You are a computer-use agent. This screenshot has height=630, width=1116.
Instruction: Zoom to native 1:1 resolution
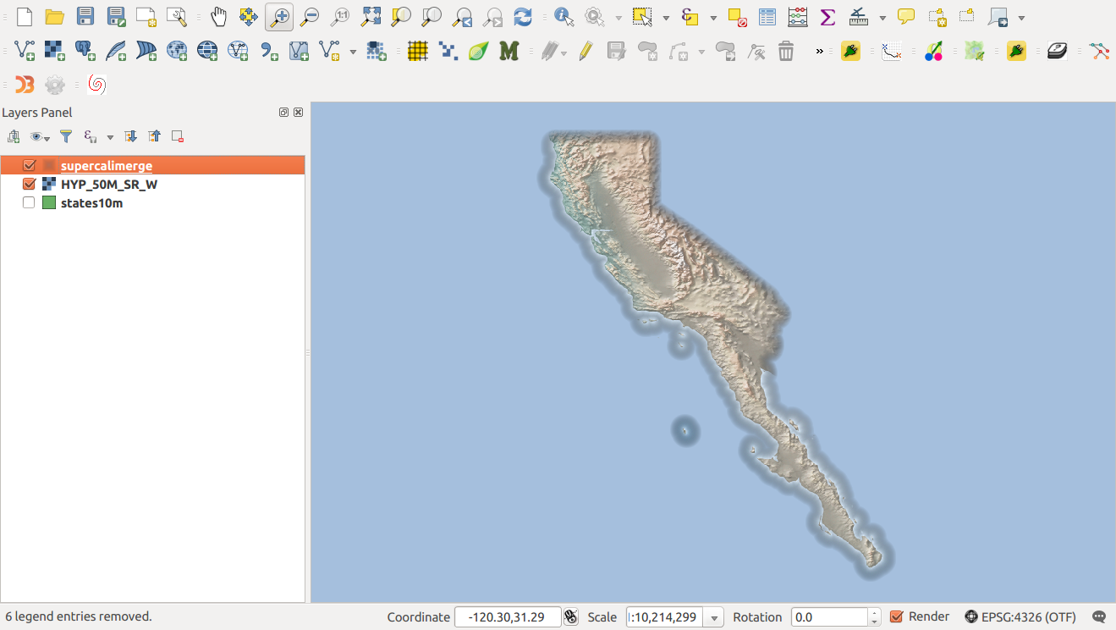click(x=340, y=16)
